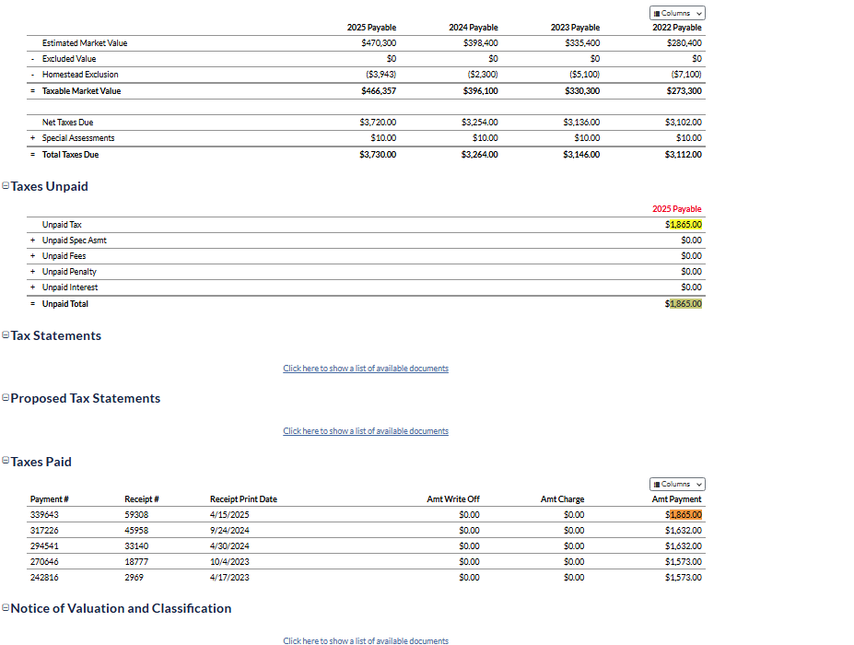This screenshot has height=645, width=854.
Task: Click the Receipt # column header
Action: pos(142,499)
